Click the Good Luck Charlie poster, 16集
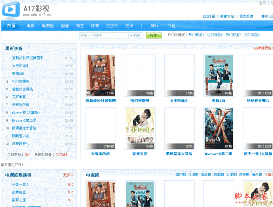 (101, 75)
